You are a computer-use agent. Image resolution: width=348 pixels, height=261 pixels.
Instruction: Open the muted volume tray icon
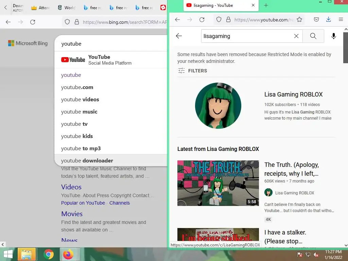click(316, 254)
